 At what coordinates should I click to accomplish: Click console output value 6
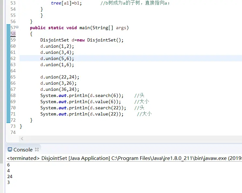(8, 165)
